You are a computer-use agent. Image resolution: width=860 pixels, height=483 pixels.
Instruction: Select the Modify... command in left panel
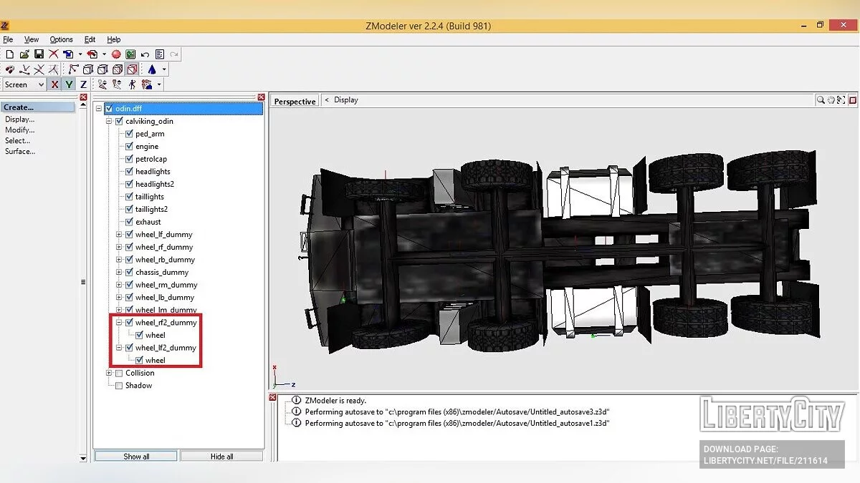[x=19, y=130]
